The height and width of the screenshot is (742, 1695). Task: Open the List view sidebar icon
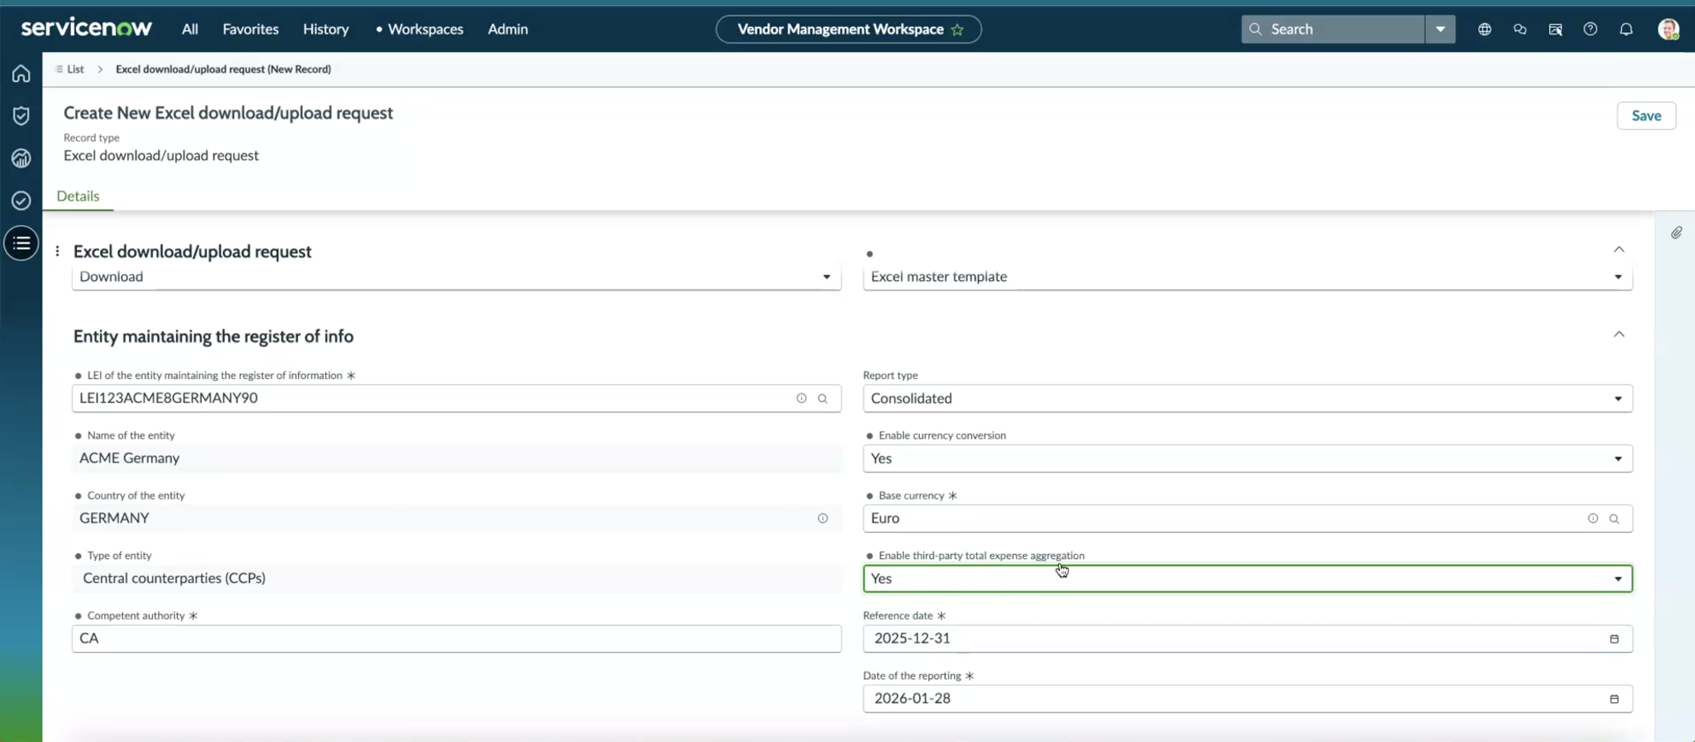(x=21, y=243)
